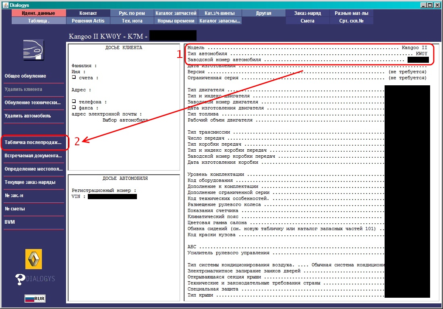
Task: Click the RUR Russian flag currency icon
Action: [35, 299]
